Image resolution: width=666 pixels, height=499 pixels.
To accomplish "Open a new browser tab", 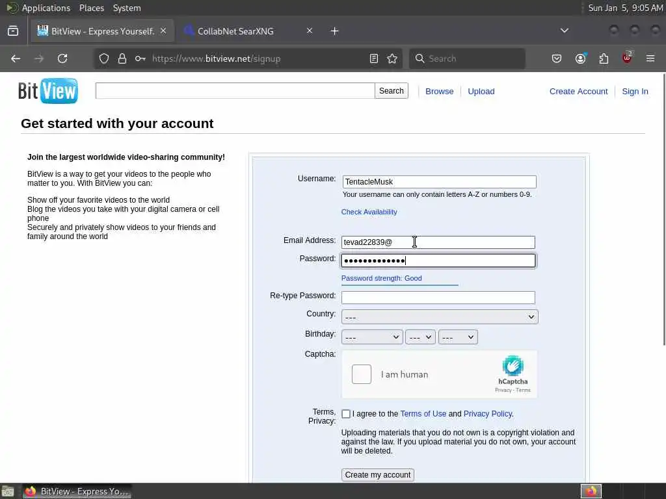I will pyautogui.click(x=335, y=31).
